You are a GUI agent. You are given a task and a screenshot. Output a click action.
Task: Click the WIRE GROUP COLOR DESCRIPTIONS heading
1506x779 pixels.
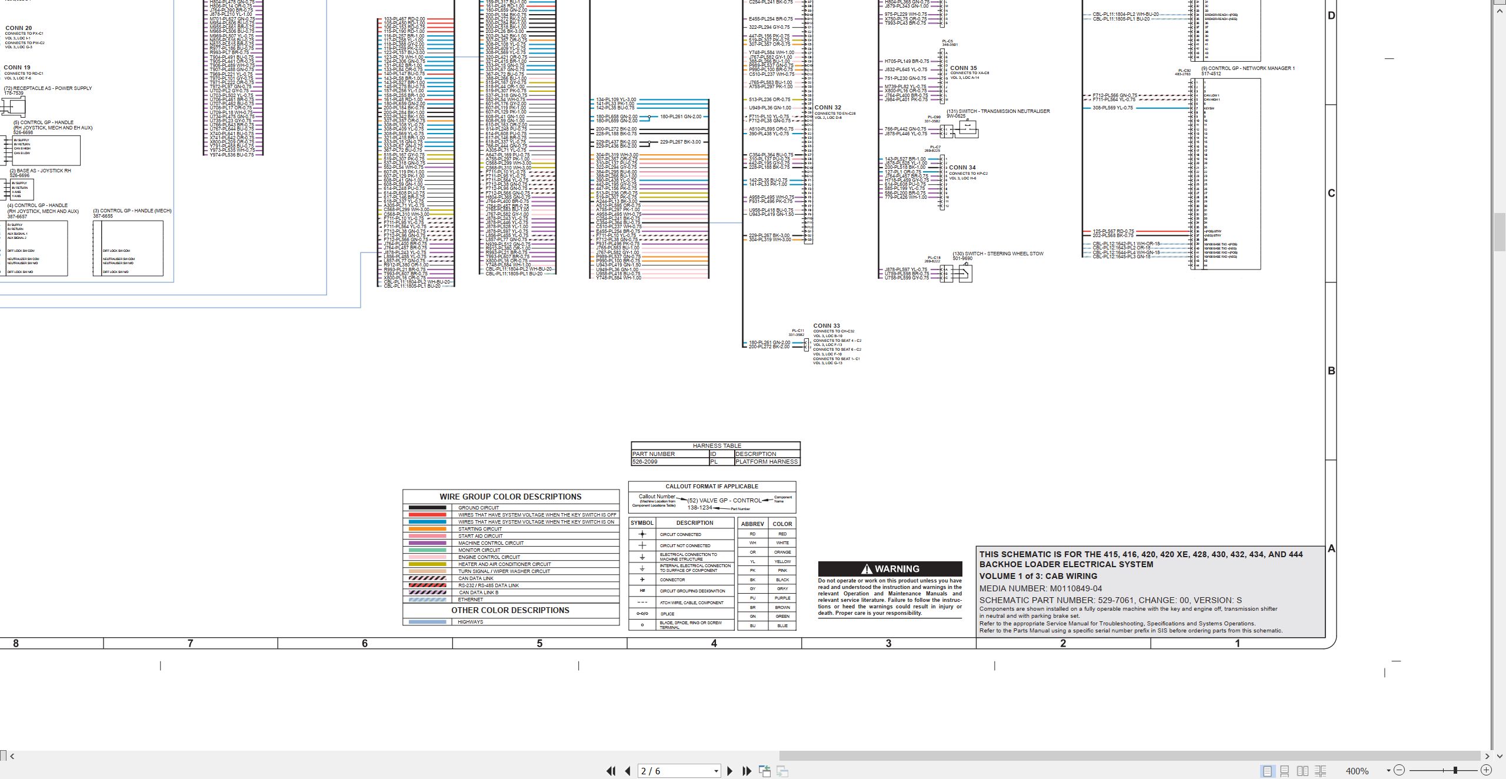[x=510, y=497]
